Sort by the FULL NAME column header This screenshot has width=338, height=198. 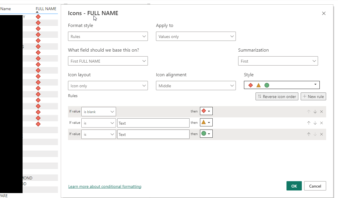tap(46, 9)
